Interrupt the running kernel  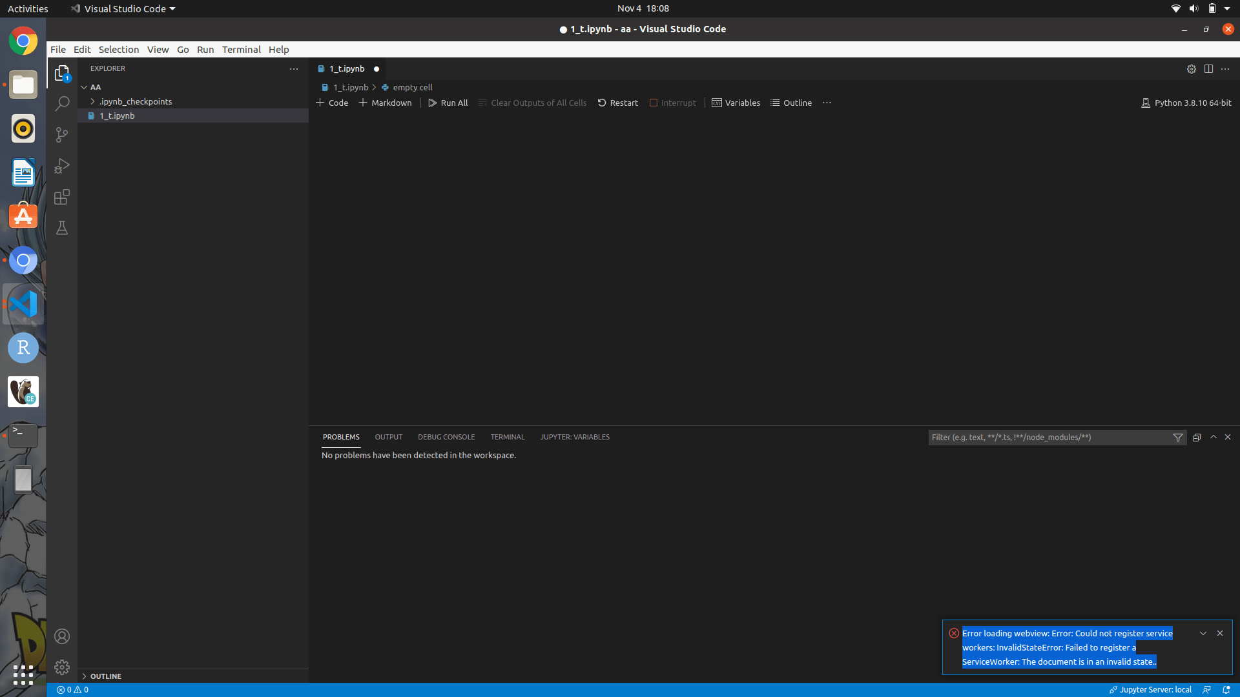pyautogui.click(x=673, y=103)
